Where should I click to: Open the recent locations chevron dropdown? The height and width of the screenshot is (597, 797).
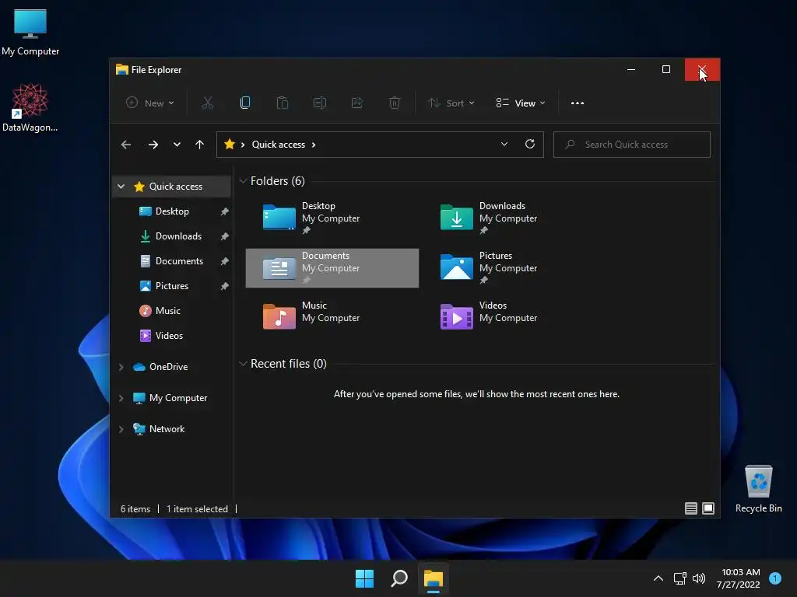point(177,145)
